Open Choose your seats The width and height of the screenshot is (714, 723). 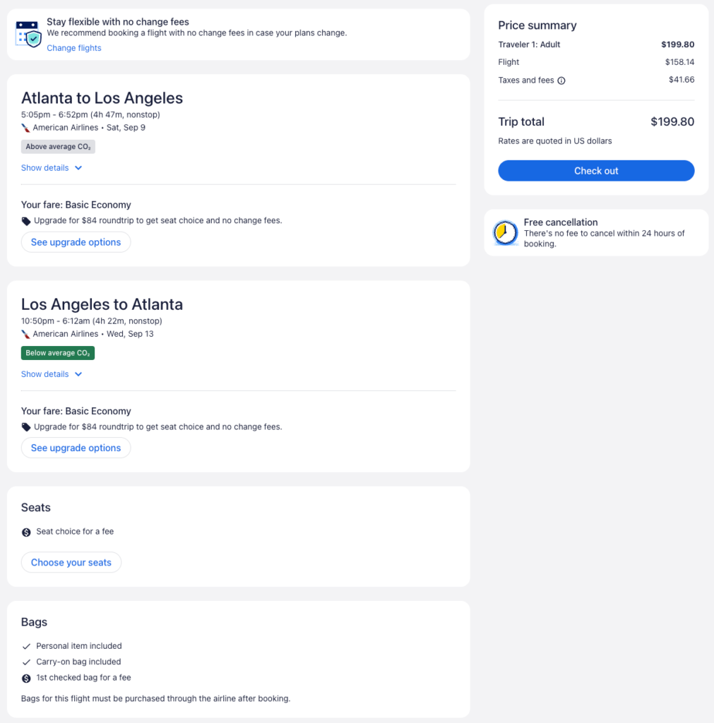click(x=71, y=563)
